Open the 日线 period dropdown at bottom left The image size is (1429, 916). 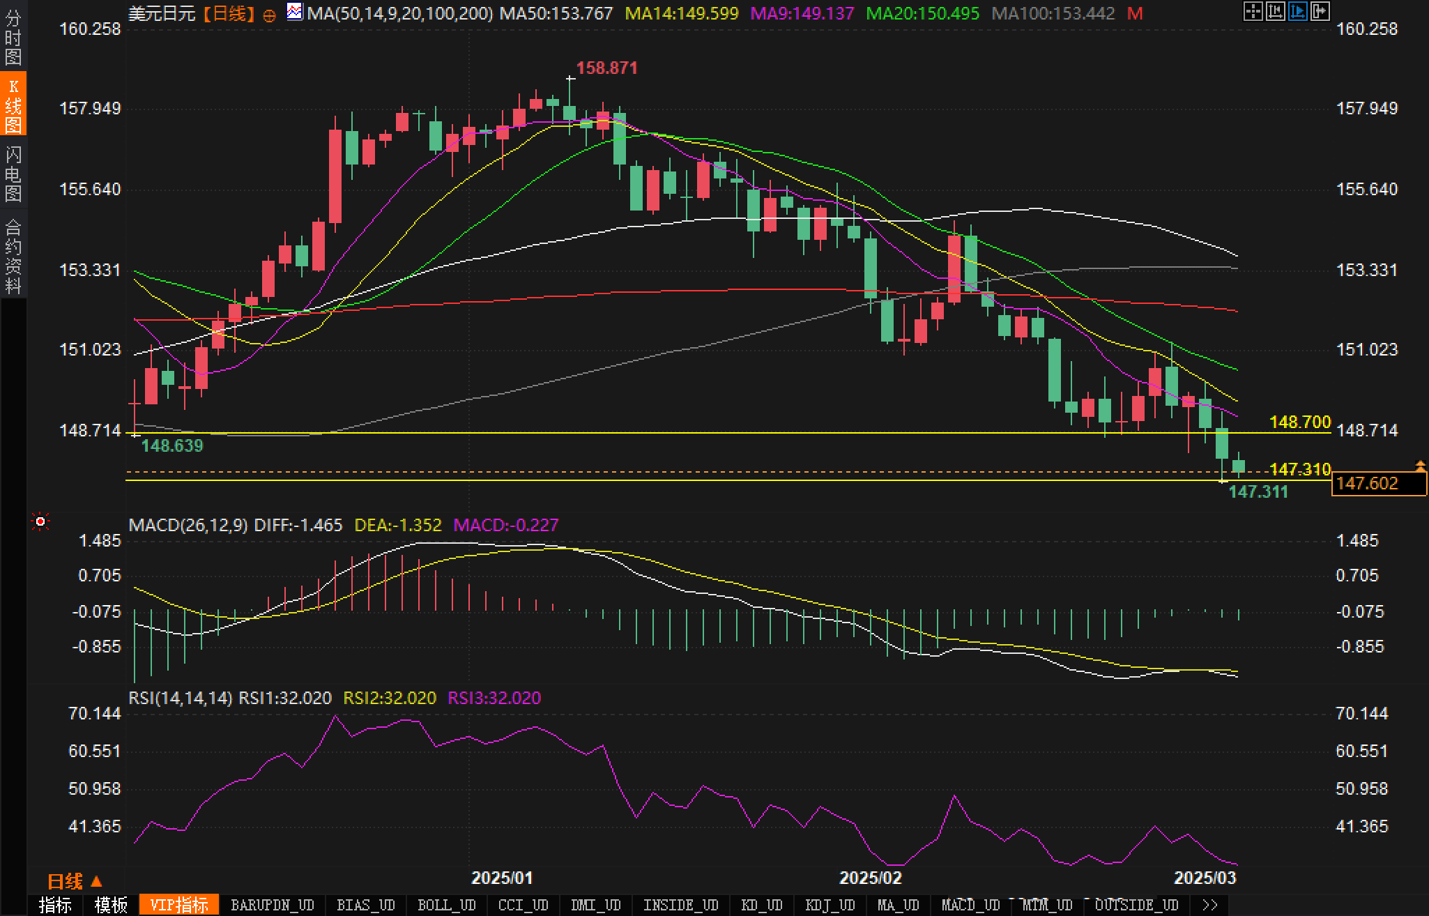tap(75, 882)
